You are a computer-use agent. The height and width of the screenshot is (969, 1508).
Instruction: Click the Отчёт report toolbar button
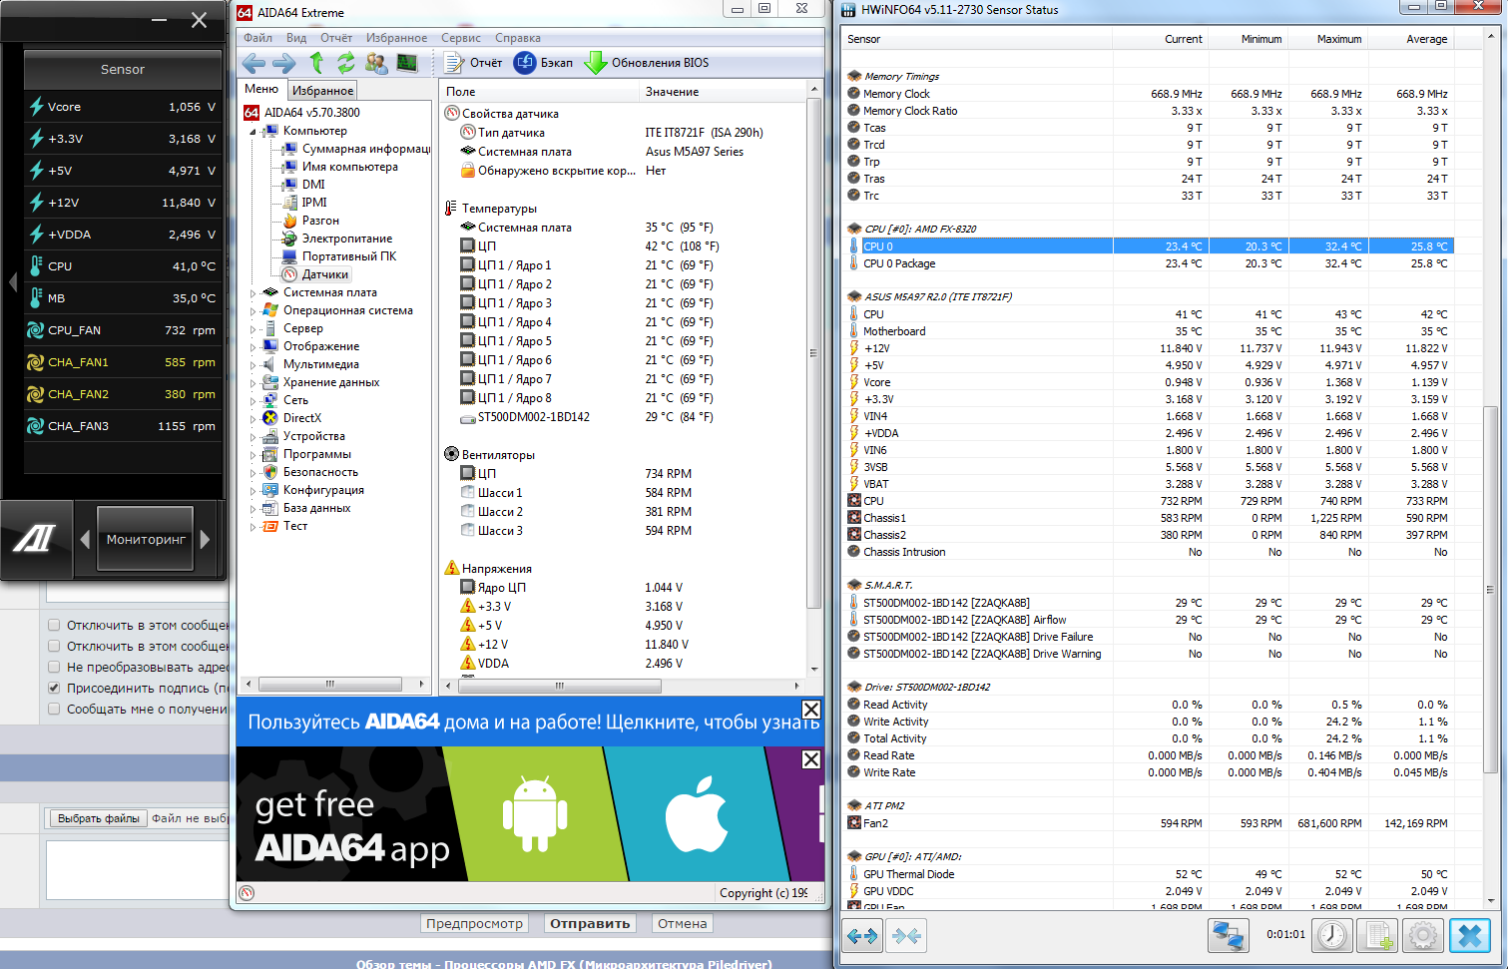click(x=473, y=63)
